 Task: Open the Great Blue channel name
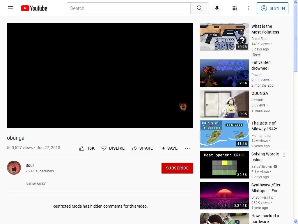coord(259,39)
